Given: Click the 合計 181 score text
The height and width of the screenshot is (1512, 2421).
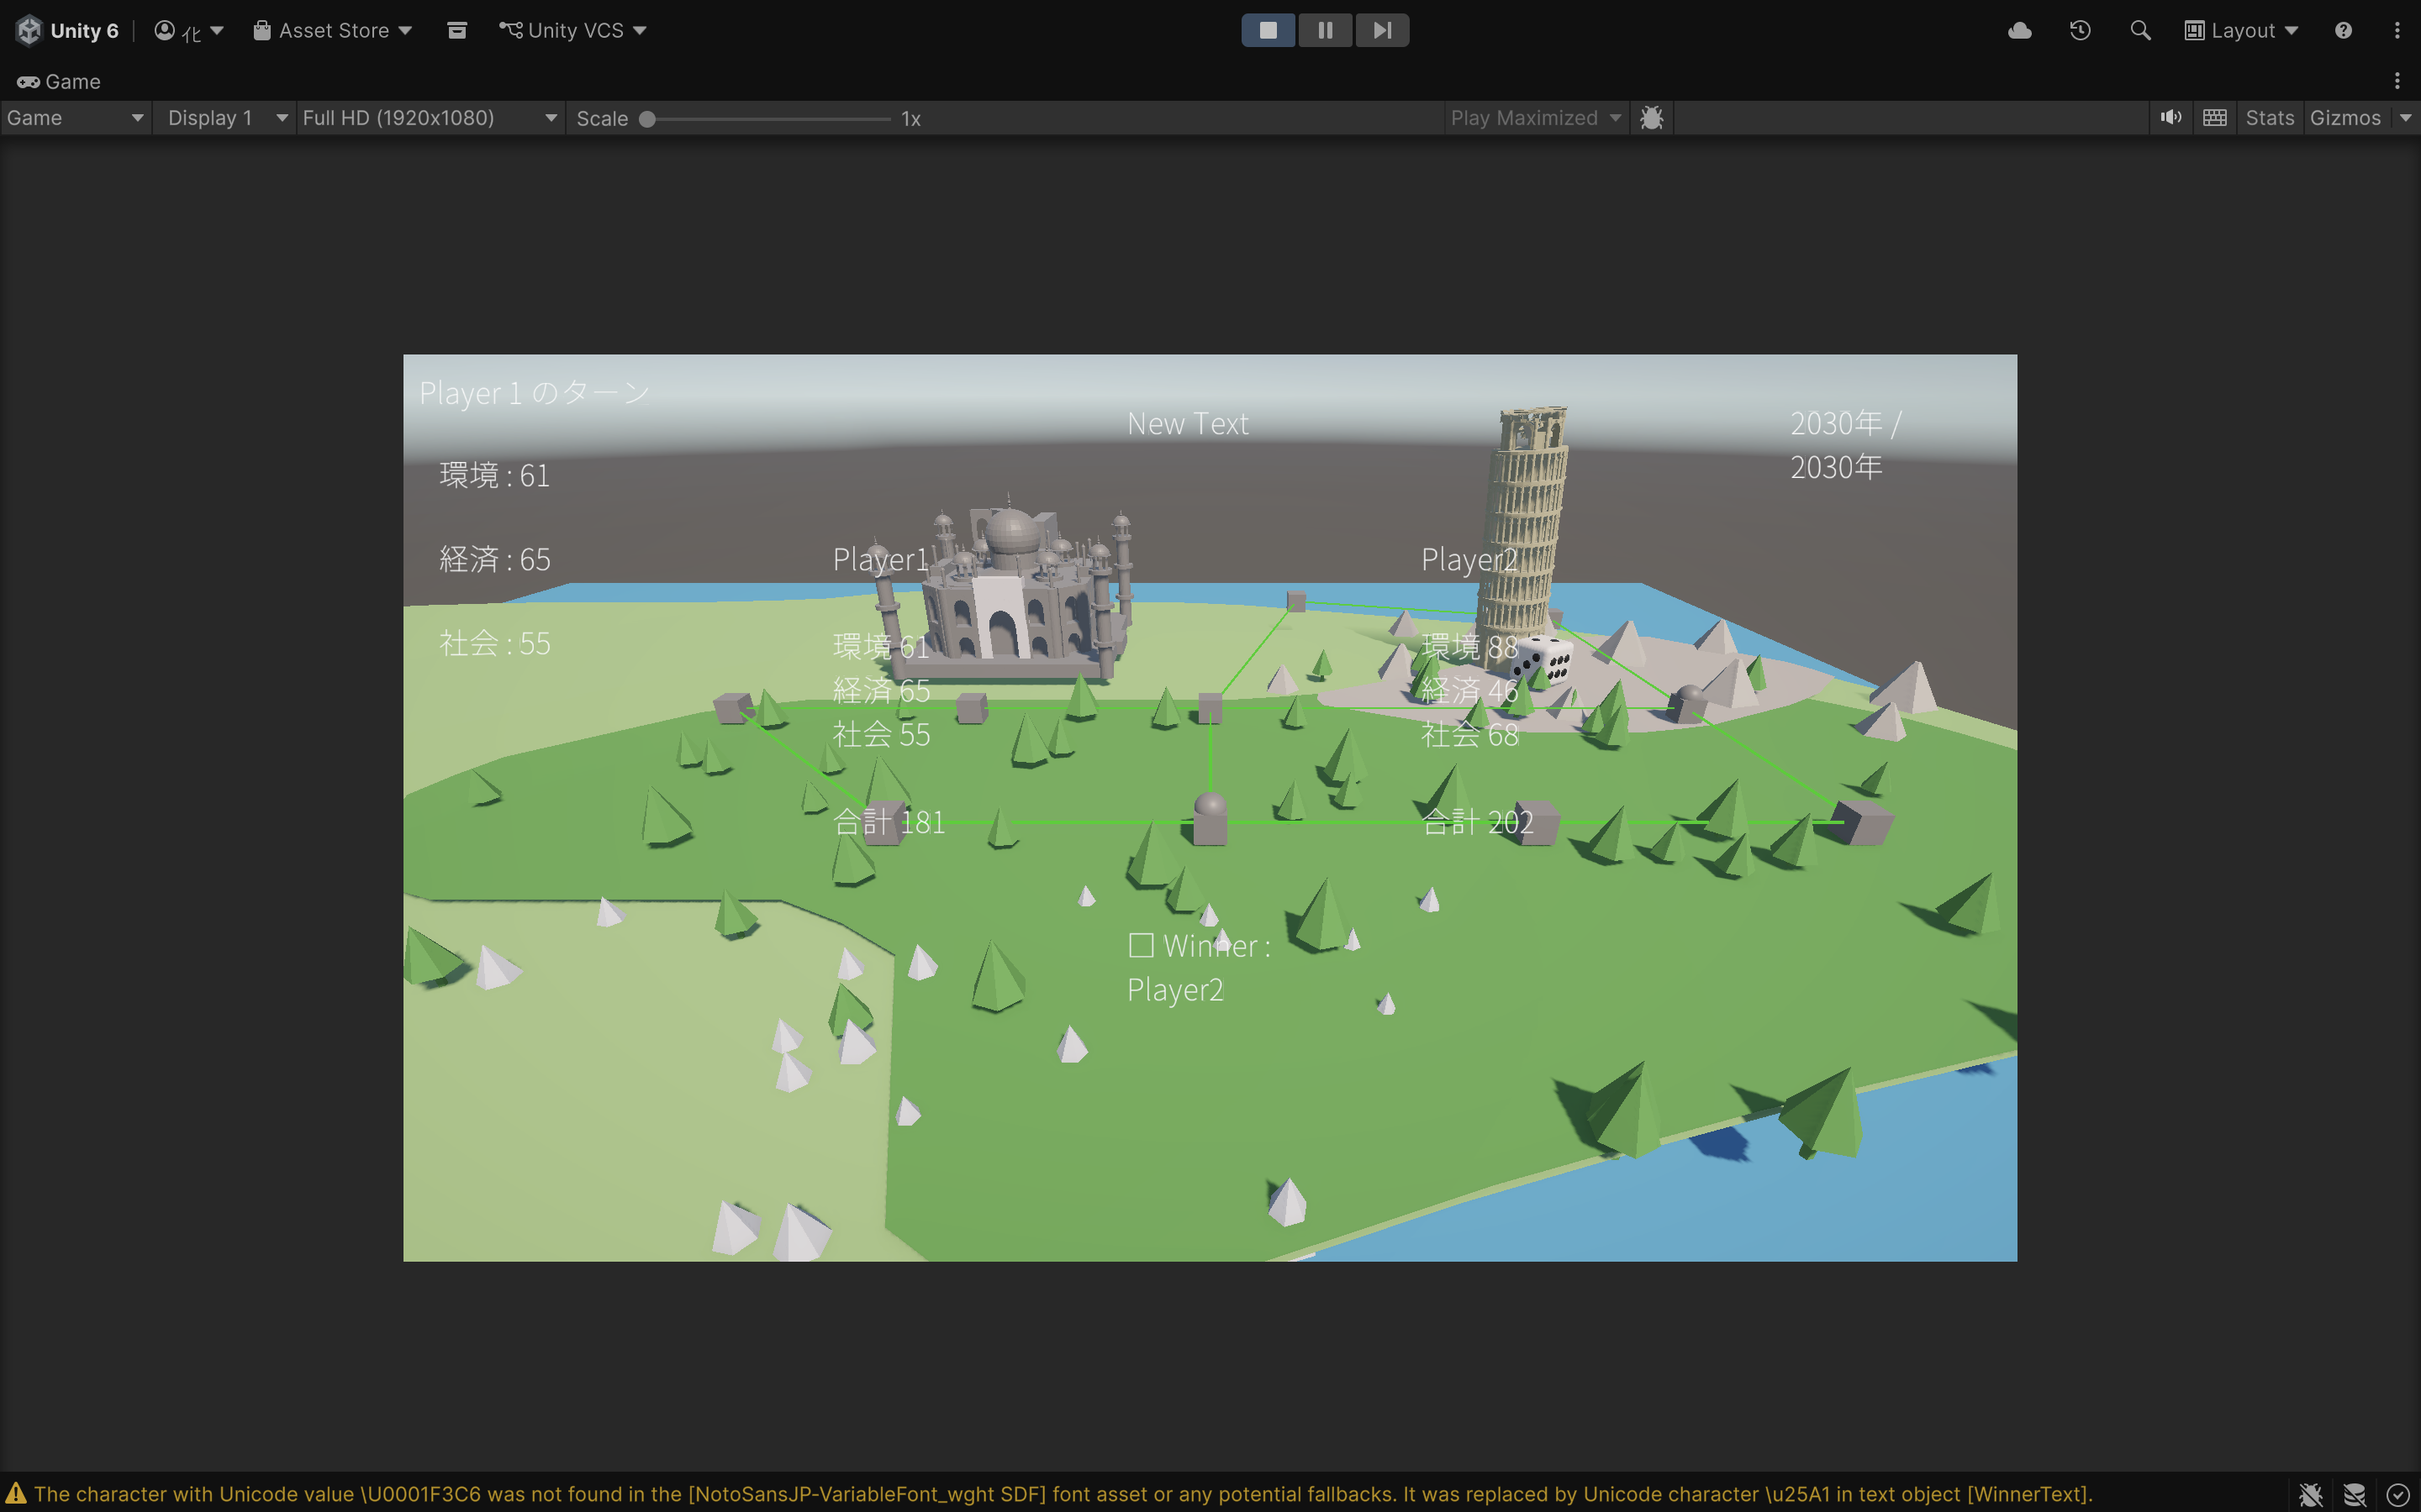Looking at the screenshot, I should point(889,822).
